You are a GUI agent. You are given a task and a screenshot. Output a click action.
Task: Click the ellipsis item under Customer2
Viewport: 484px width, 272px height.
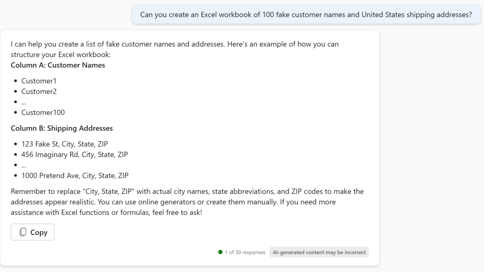[x=23, y=102]
